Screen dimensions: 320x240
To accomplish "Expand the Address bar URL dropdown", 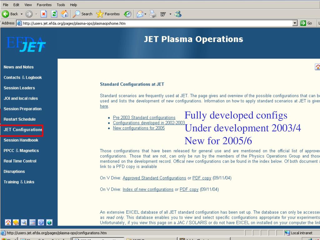I will (295, 23).
